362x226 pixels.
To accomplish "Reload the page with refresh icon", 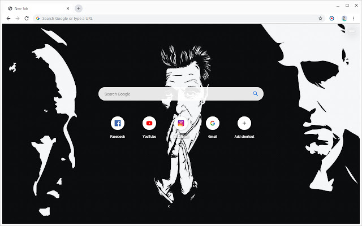I will click(x=27, y=19).
